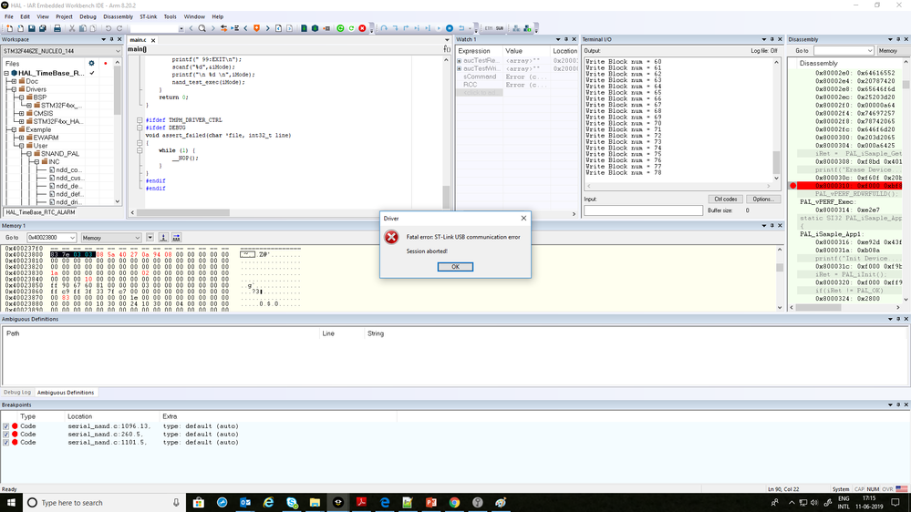The image size is (911, 512).
Task: Pin the Terminal I/O panel
Action: pos(772,39)
